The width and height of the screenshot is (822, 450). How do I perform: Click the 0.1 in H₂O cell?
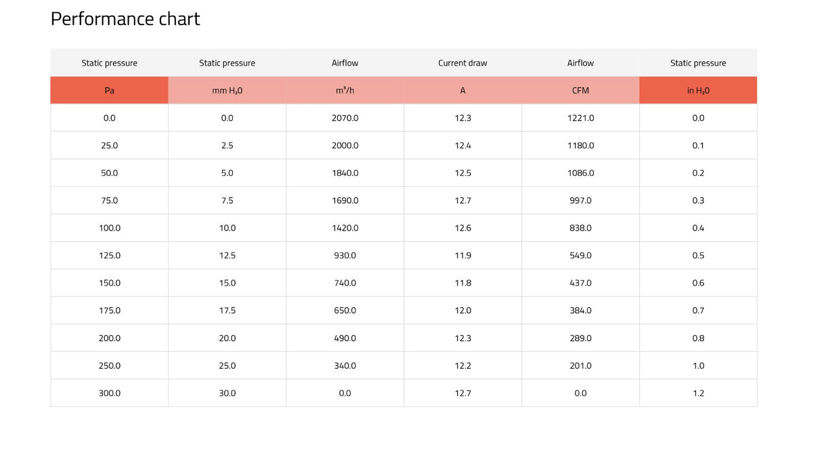698,145
